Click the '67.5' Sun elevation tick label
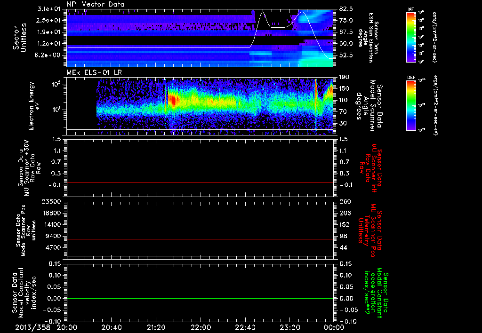Screen dimensions: 482x333 pyautogui.click(x=346, y=32)
